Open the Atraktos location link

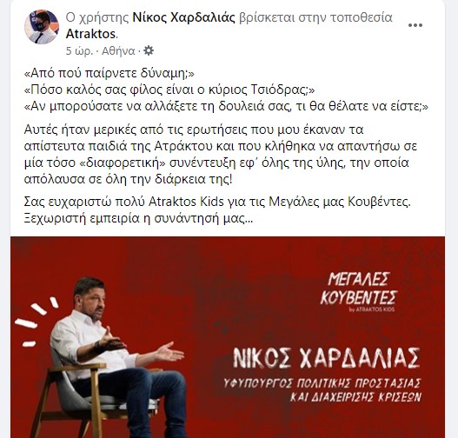point(91,34)
